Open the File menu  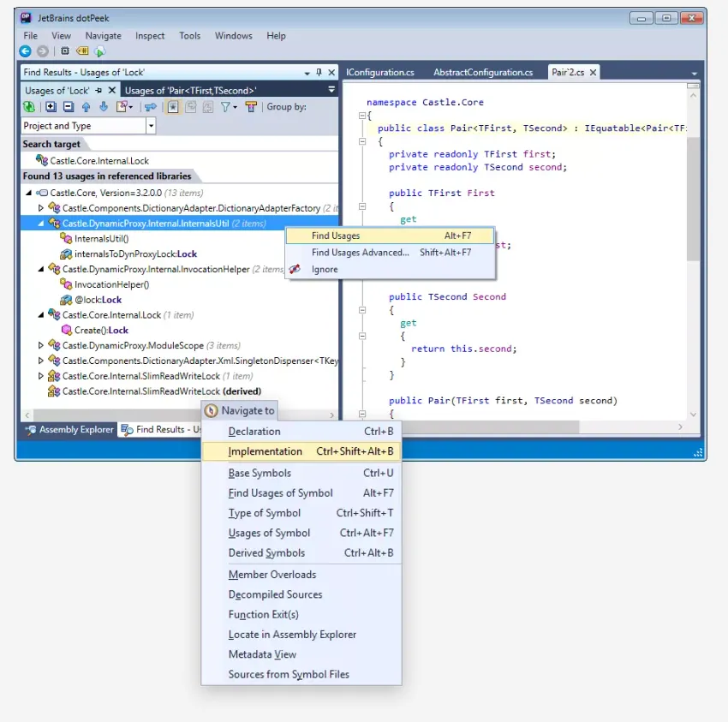point(30,36)
